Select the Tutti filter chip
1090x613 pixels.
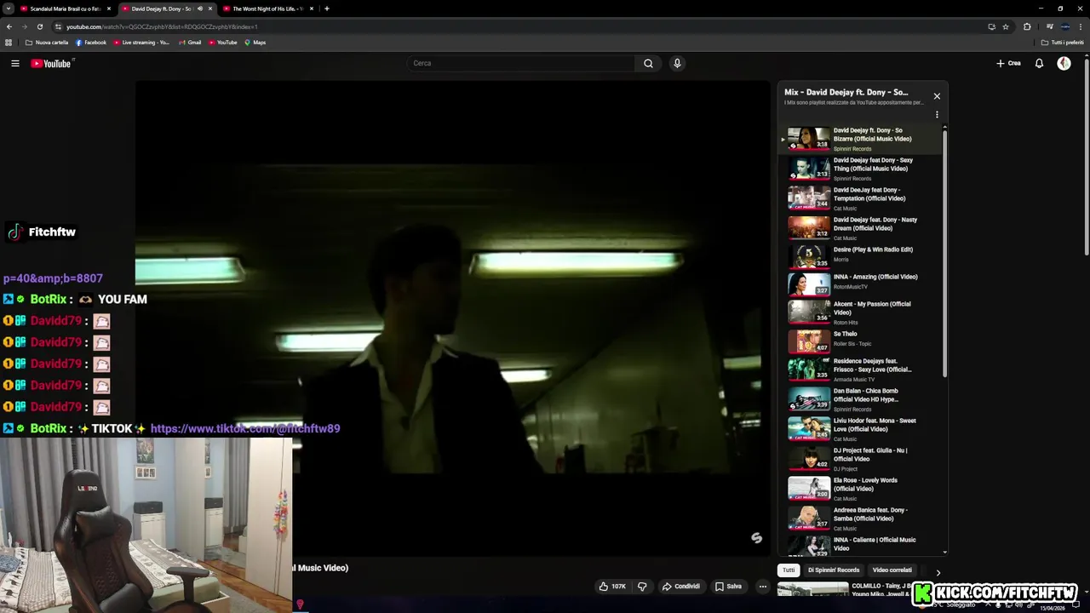pyautogui.click(x=789, y=570)
